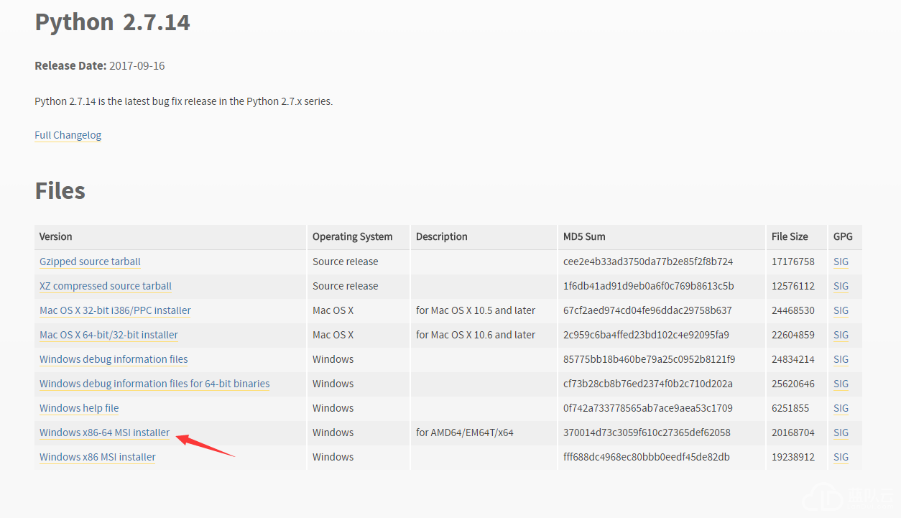
Task: Download the Gzipped source tarball
Action: pyautogui.click(x=90, y=262)
